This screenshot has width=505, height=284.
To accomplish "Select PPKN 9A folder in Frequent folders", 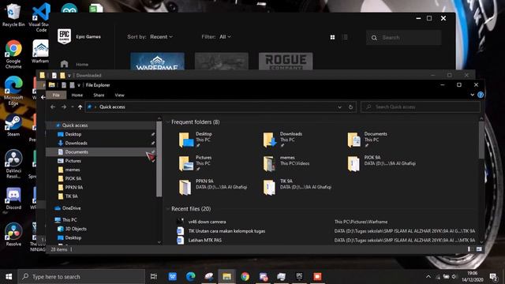I will pos(213,187).
